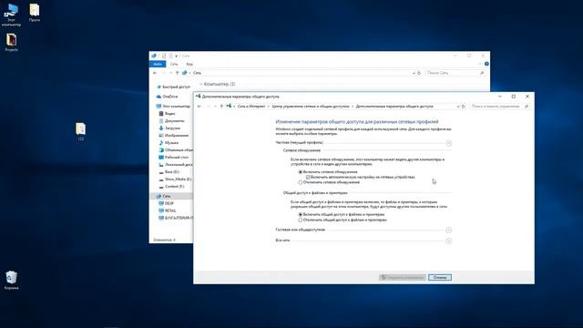
Task: Collapse the Частная (текущий профиль) section
Action: 449,143
